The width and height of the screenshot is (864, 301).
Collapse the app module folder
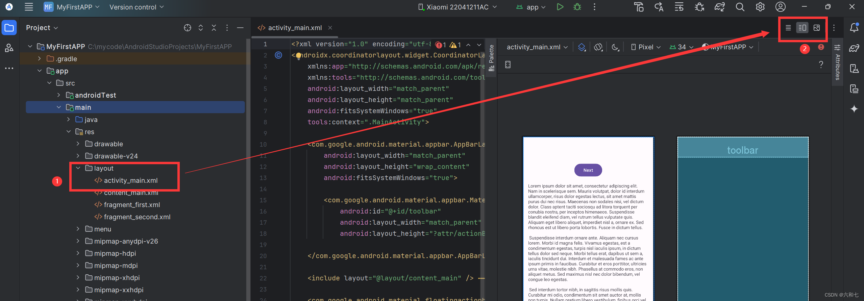40,71
